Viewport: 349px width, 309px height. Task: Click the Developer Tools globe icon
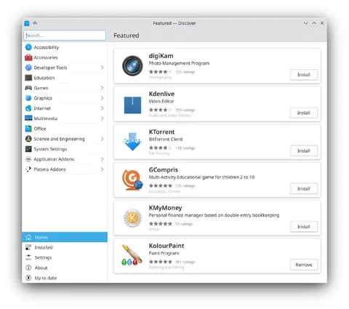[28, 68]
